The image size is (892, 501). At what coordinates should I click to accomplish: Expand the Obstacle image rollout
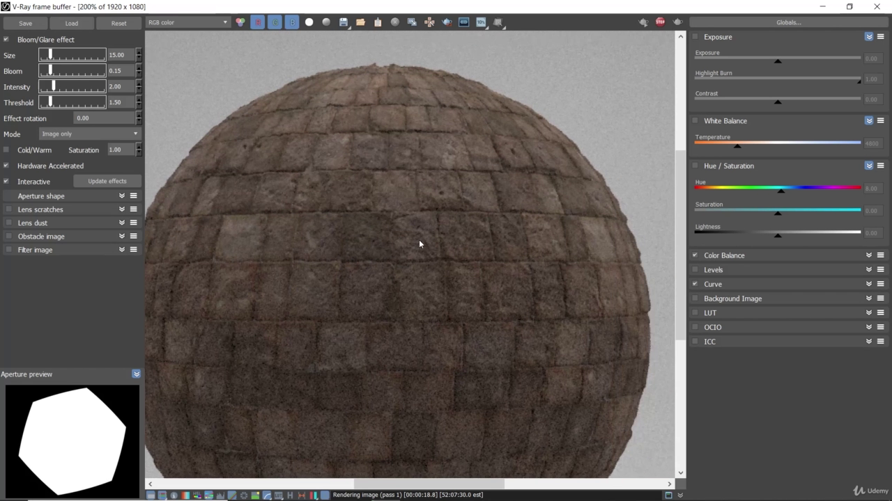(x=122, y=237)
